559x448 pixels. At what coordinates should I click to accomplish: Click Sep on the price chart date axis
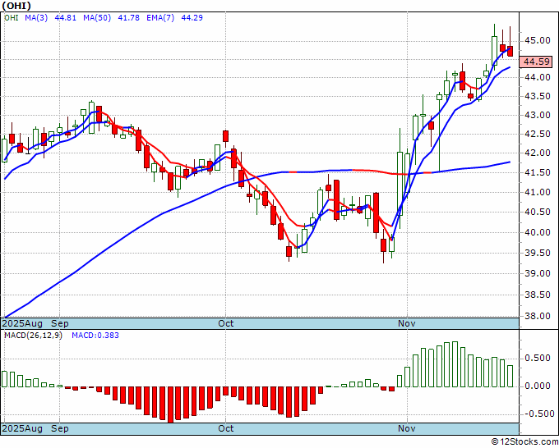(60, 323)
